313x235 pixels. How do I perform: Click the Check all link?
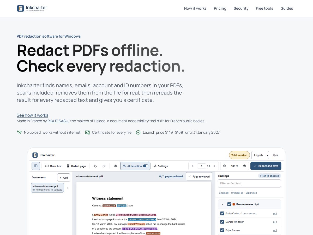(x=224, y=193)
